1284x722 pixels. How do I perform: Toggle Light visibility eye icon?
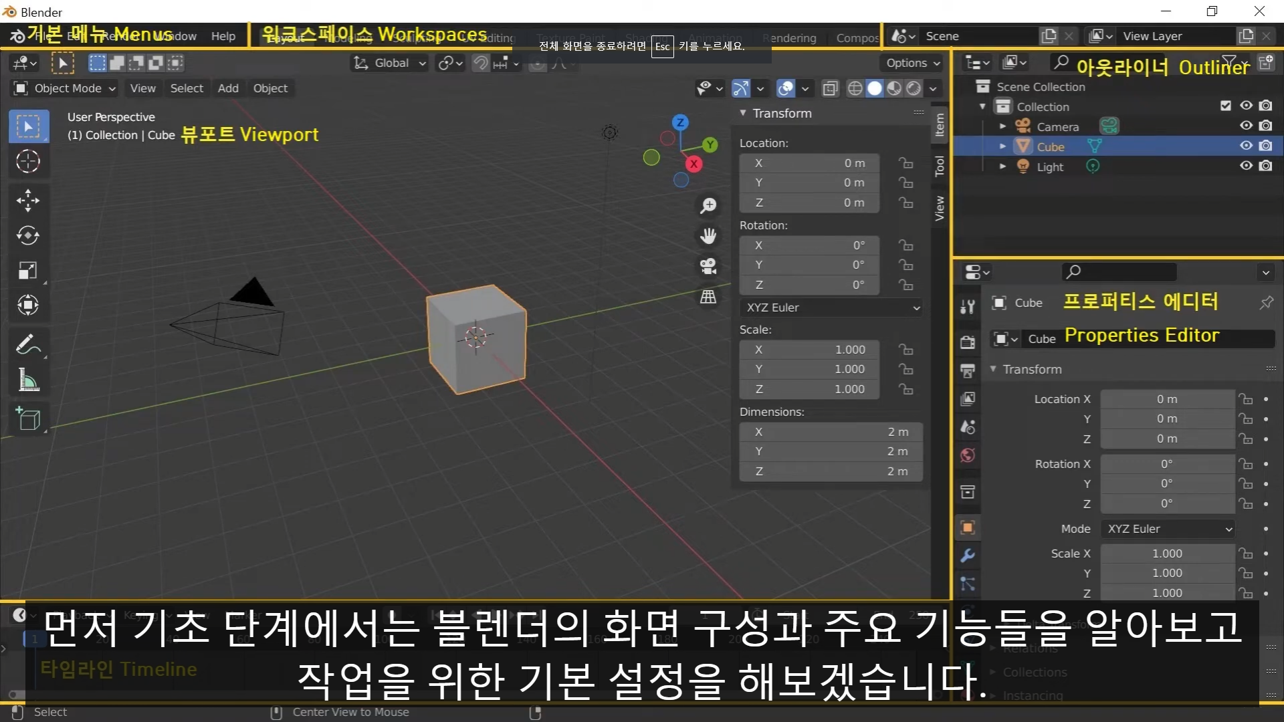tap(1246, 166)
